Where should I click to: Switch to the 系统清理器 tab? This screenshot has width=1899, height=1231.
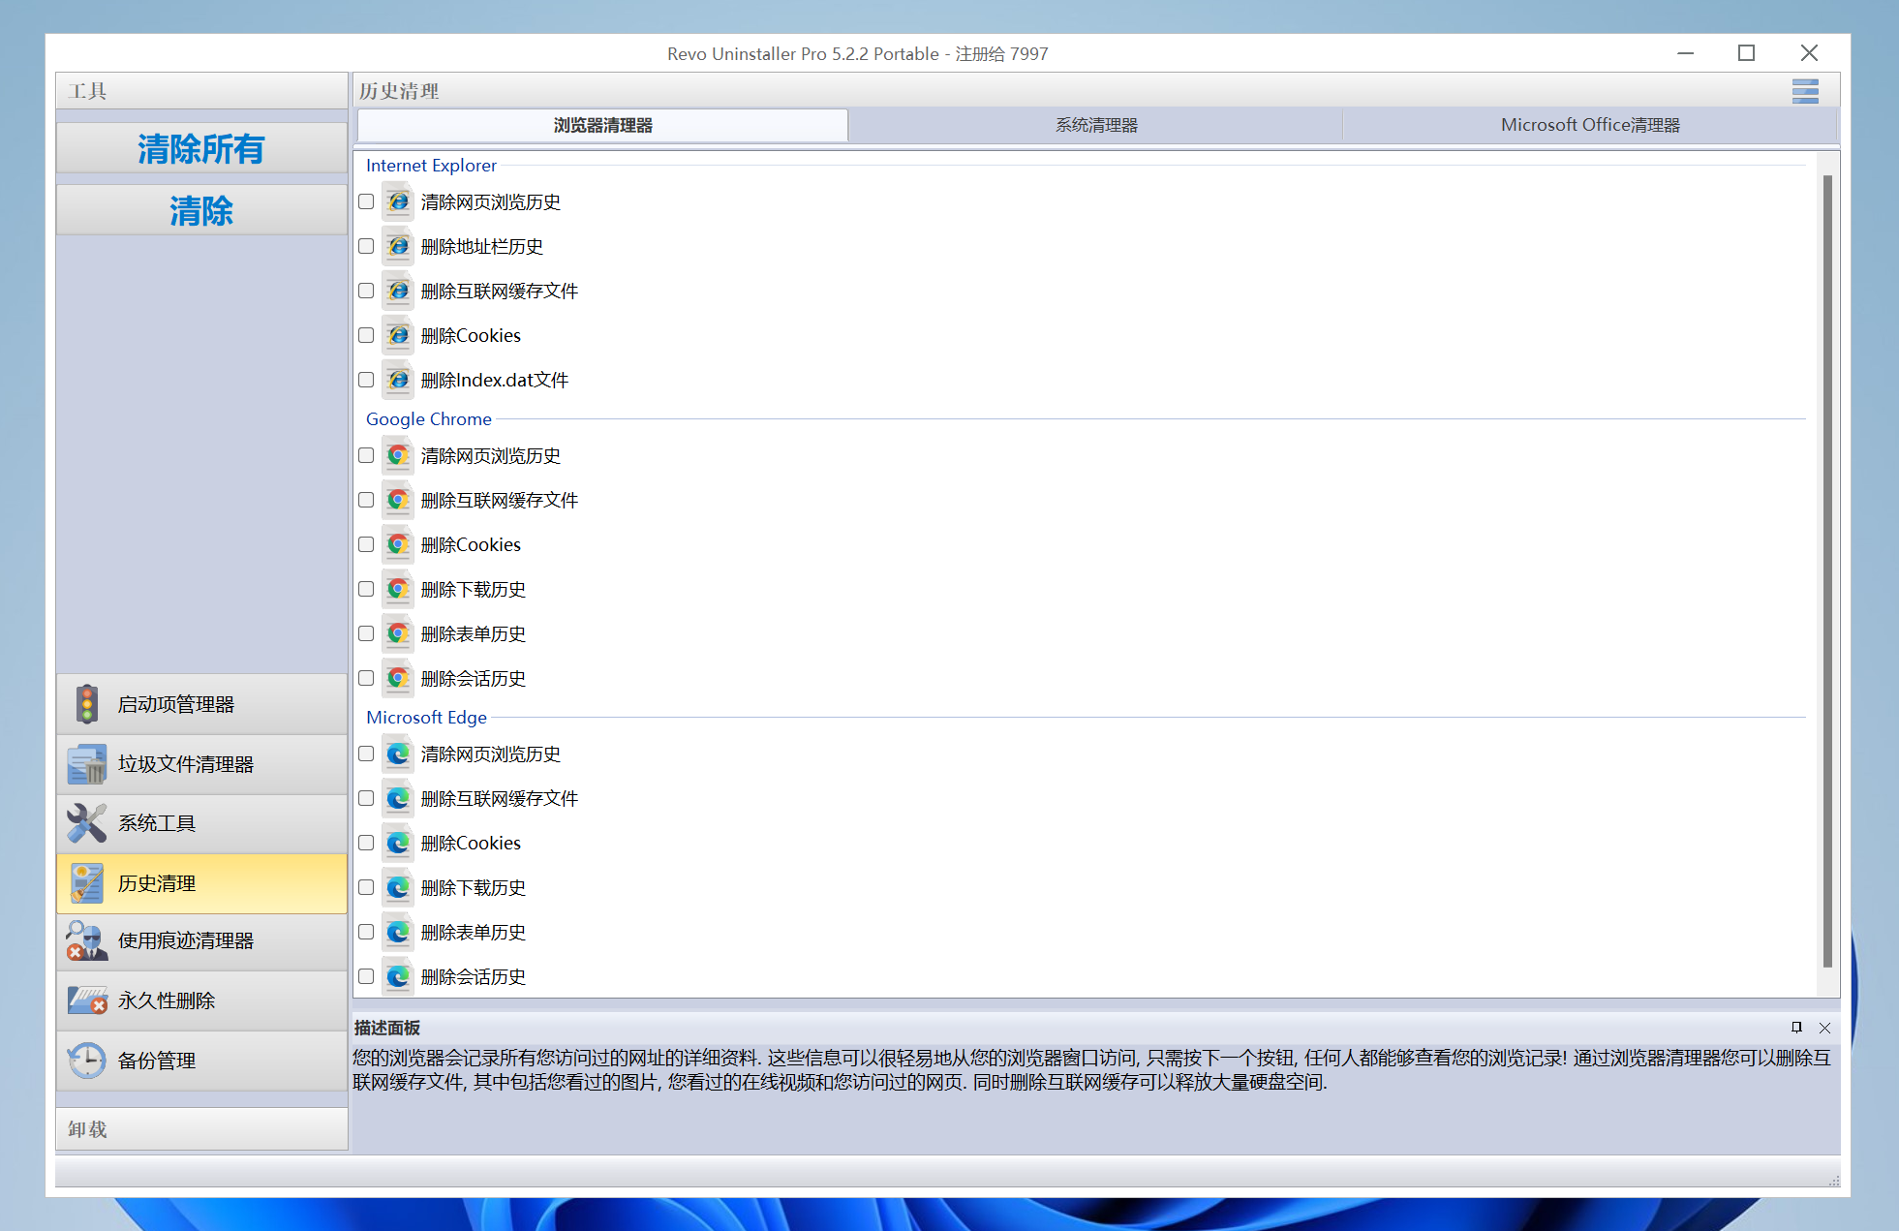coord(1096,125)
